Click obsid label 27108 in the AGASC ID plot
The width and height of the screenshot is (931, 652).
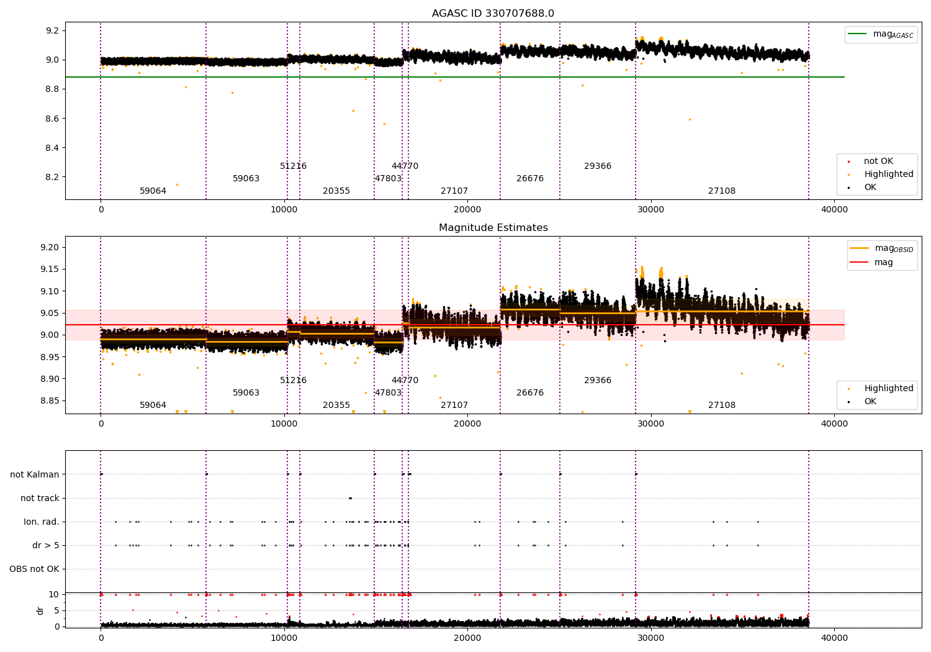tap(722, 191)
